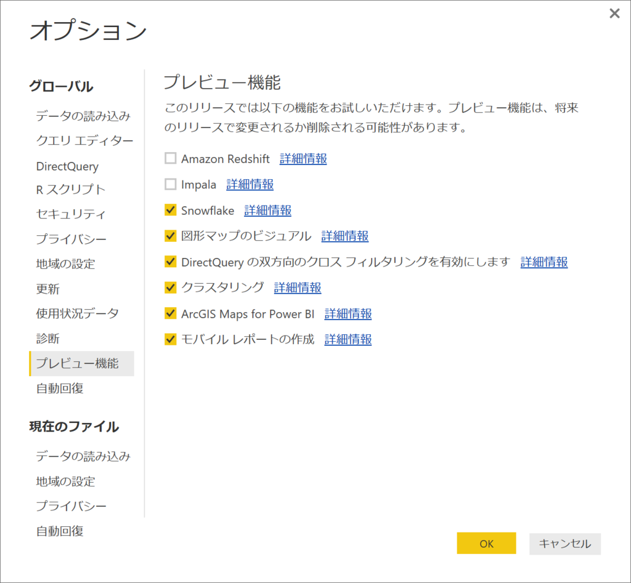Select DirectQuery in the global sidebar
Image resolution: width=631 pixels, height=583 pixels.
coord(67,166)
